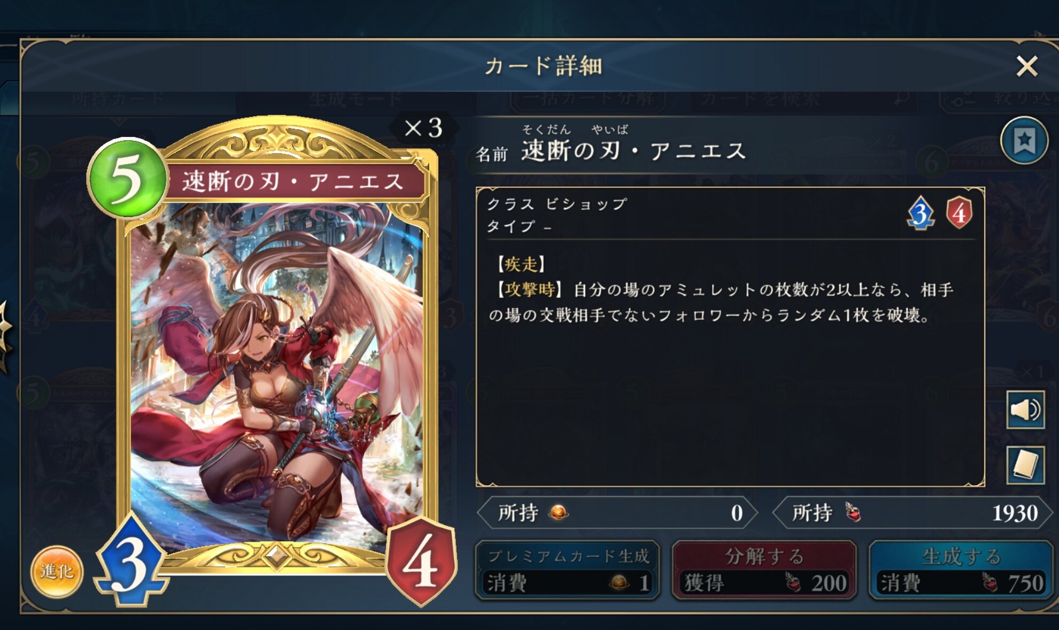The height and width of the screenshot is (630, 1059).
Task: Tap the 分解する liquefy button
Action: (x=764, y=570)
